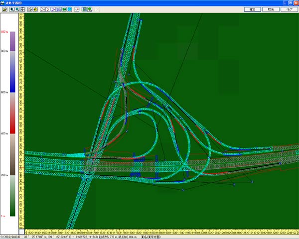Viewport: 299px width, 239px height.
Task: Click the 取消 cancel button
Action: 271,9
